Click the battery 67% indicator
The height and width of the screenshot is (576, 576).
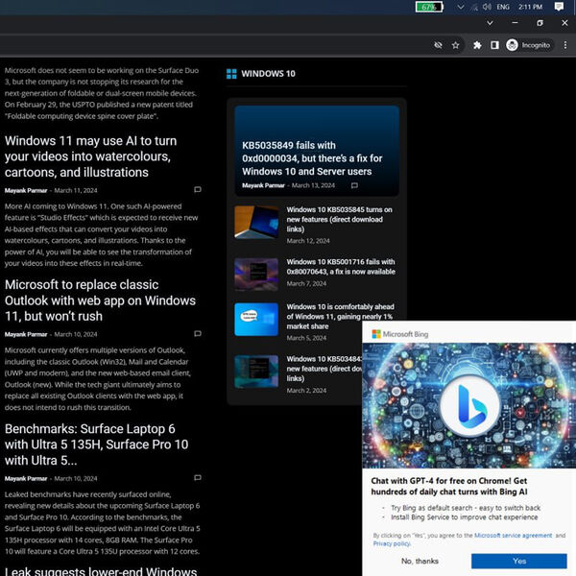[x=428, y=7]
